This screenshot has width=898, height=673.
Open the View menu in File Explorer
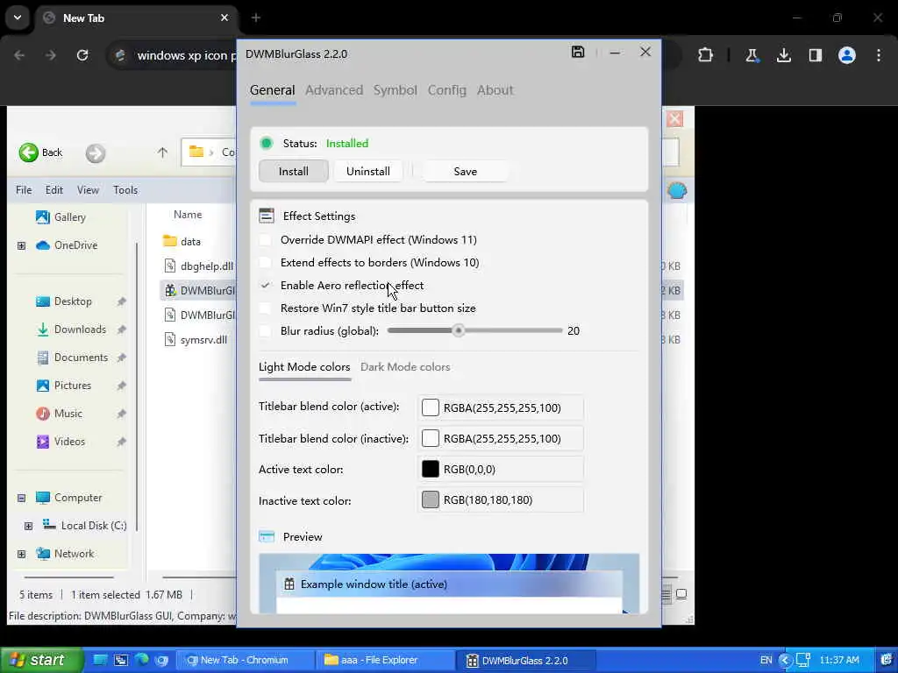point(89,190)
